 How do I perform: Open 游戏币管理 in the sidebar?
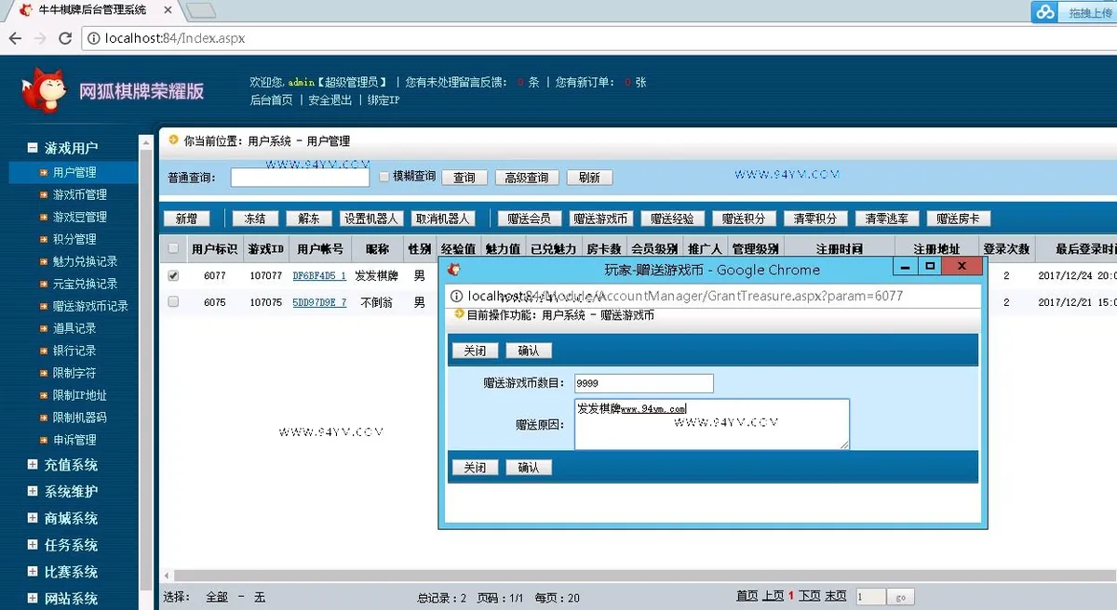pyautogui.click(x=79, y=194)
